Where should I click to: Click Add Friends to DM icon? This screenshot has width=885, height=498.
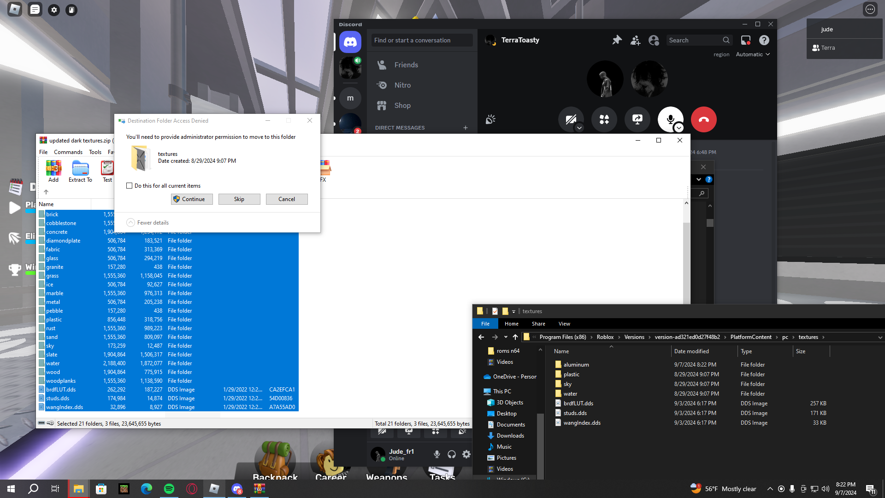click(635, 40)
